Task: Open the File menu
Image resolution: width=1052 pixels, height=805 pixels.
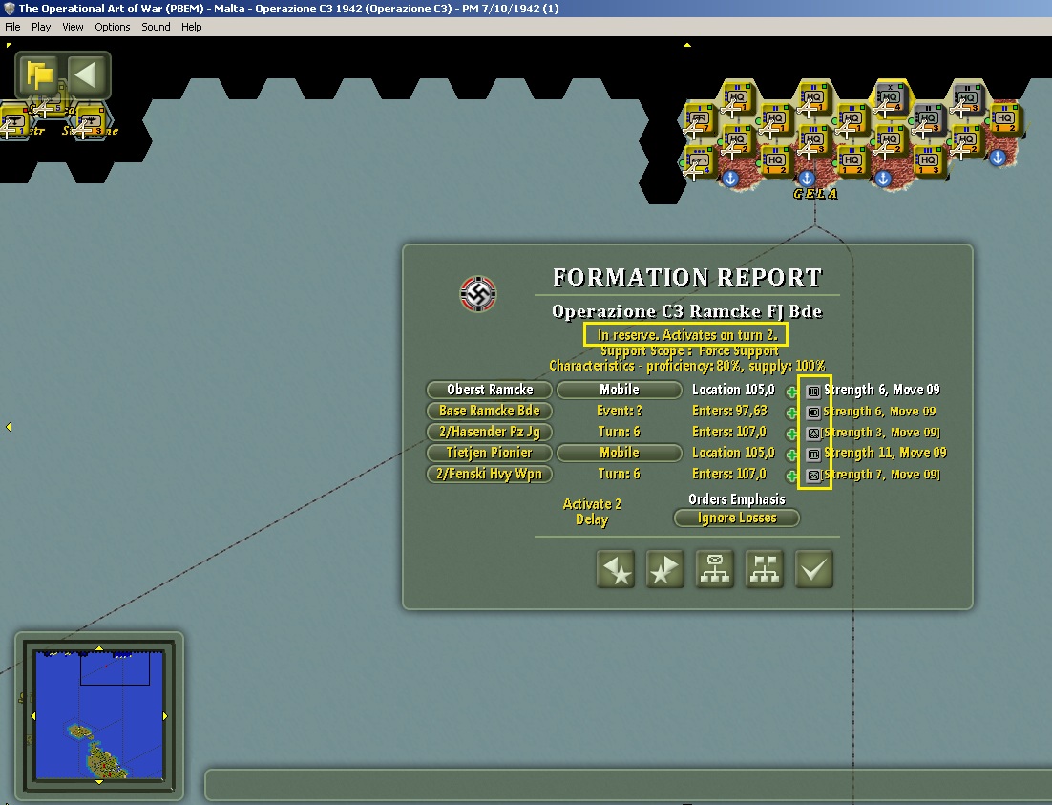Action: [12, 27]
